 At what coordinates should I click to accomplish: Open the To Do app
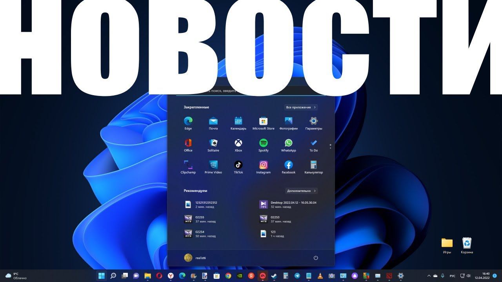coord(314,145)
